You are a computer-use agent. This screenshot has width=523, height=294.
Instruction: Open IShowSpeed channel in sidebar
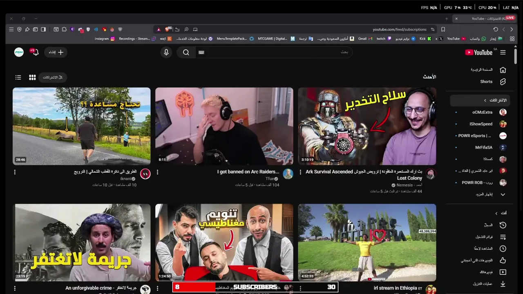pos(480,124)
